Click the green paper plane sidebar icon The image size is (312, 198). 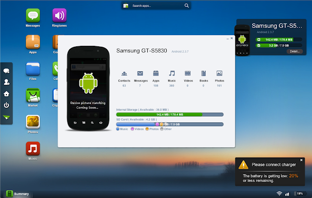pyautogui.click(x=6, y=117)
